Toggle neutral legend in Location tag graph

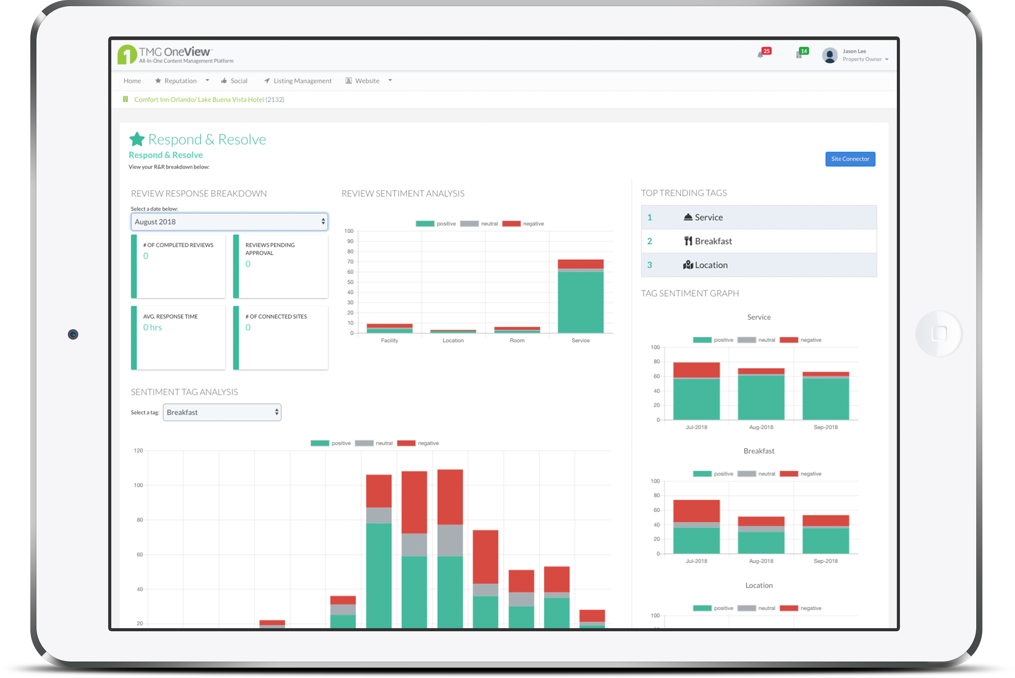click(756, 608)
